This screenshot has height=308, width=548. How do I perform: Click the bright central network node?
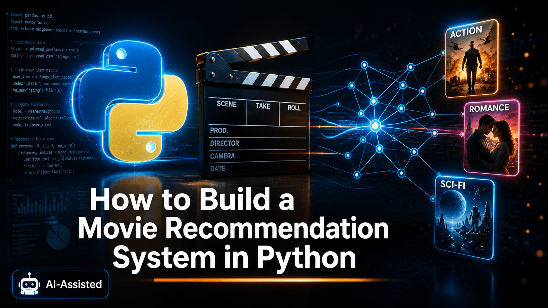(x=375, y=126)
